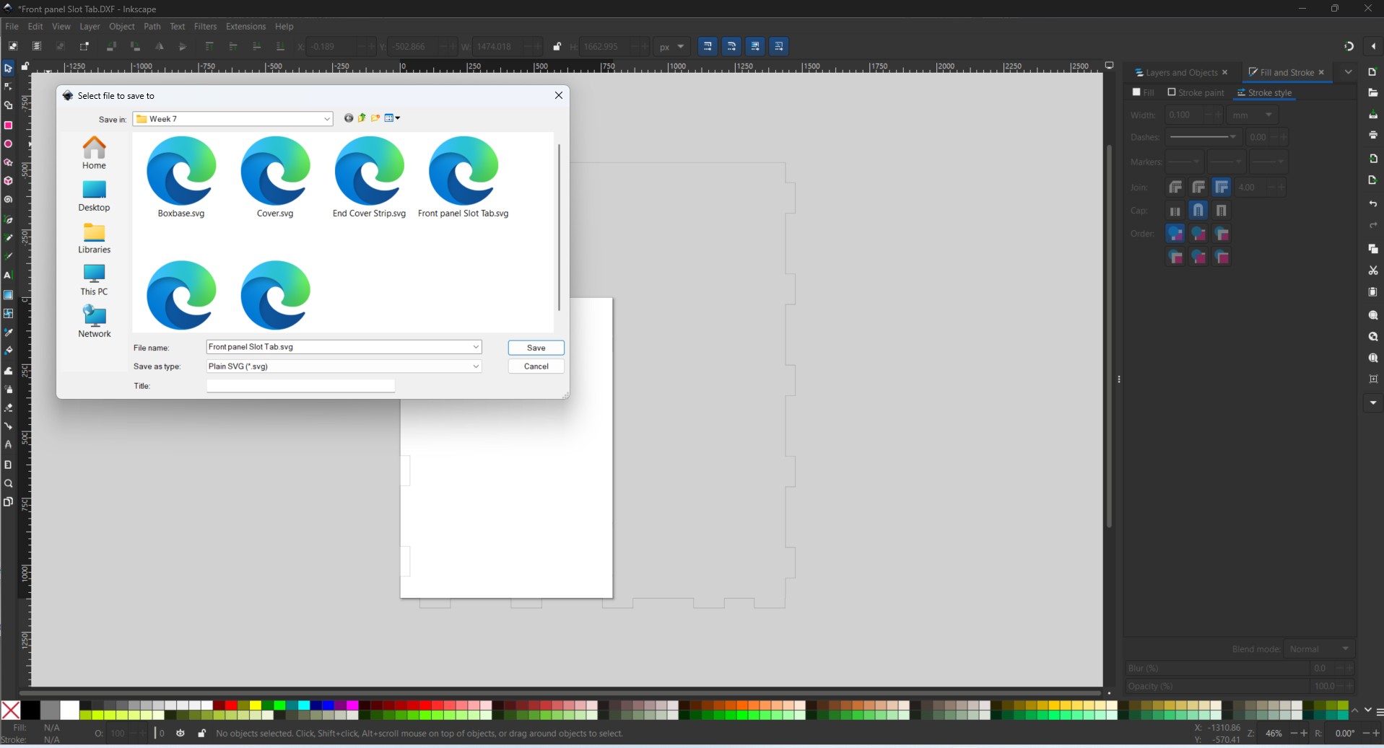Viewport: 1384px width, 748px height.
Task: Open the Path menu
Action: pyautogui.click(x=152, y=27)
